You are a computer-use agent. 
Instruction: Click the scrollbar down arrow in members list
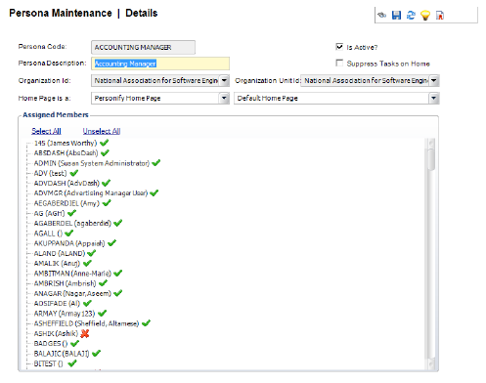pyautogui.click(x=431, y=363)
